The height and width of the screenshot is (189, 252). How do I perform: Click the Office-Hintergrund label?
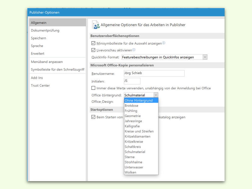tap(106, 95)
